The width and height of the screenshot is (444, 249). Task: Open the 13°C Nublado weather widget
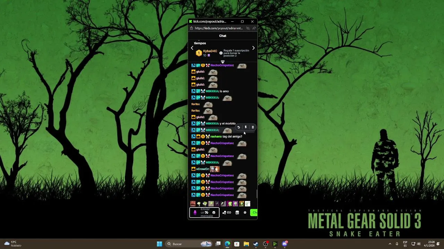pos(13,244)
